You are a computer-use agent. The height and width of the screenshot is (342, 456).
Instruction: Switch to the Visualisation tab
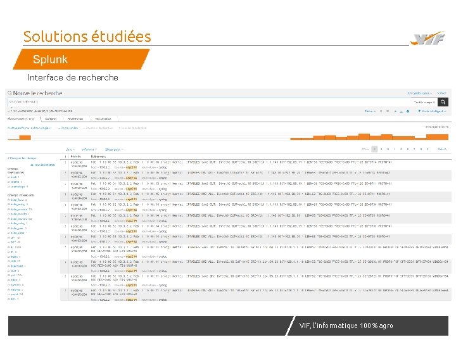click(103, 118)
